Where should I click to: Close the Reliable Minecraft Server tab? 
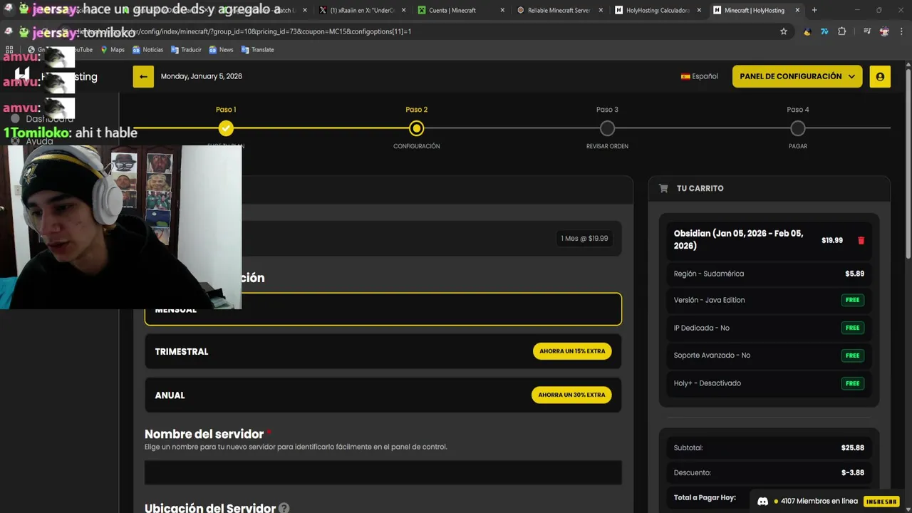601,10
